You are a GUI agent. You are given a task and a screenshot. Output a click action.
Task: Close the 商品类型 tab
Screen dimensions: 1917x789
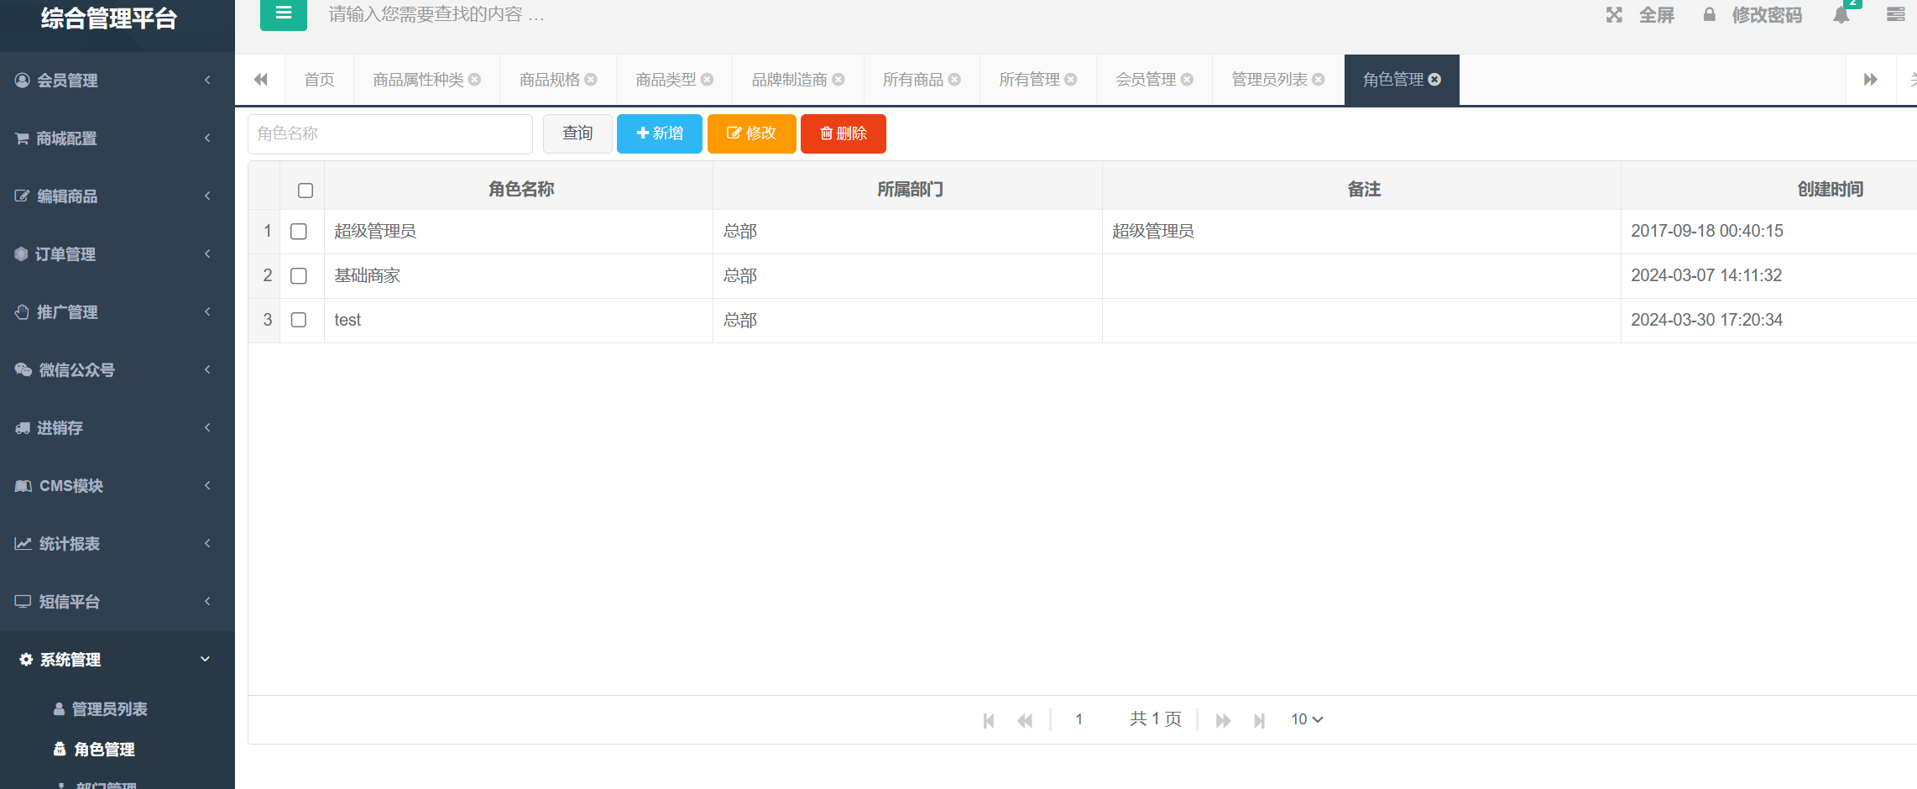(x=707, y=80)
